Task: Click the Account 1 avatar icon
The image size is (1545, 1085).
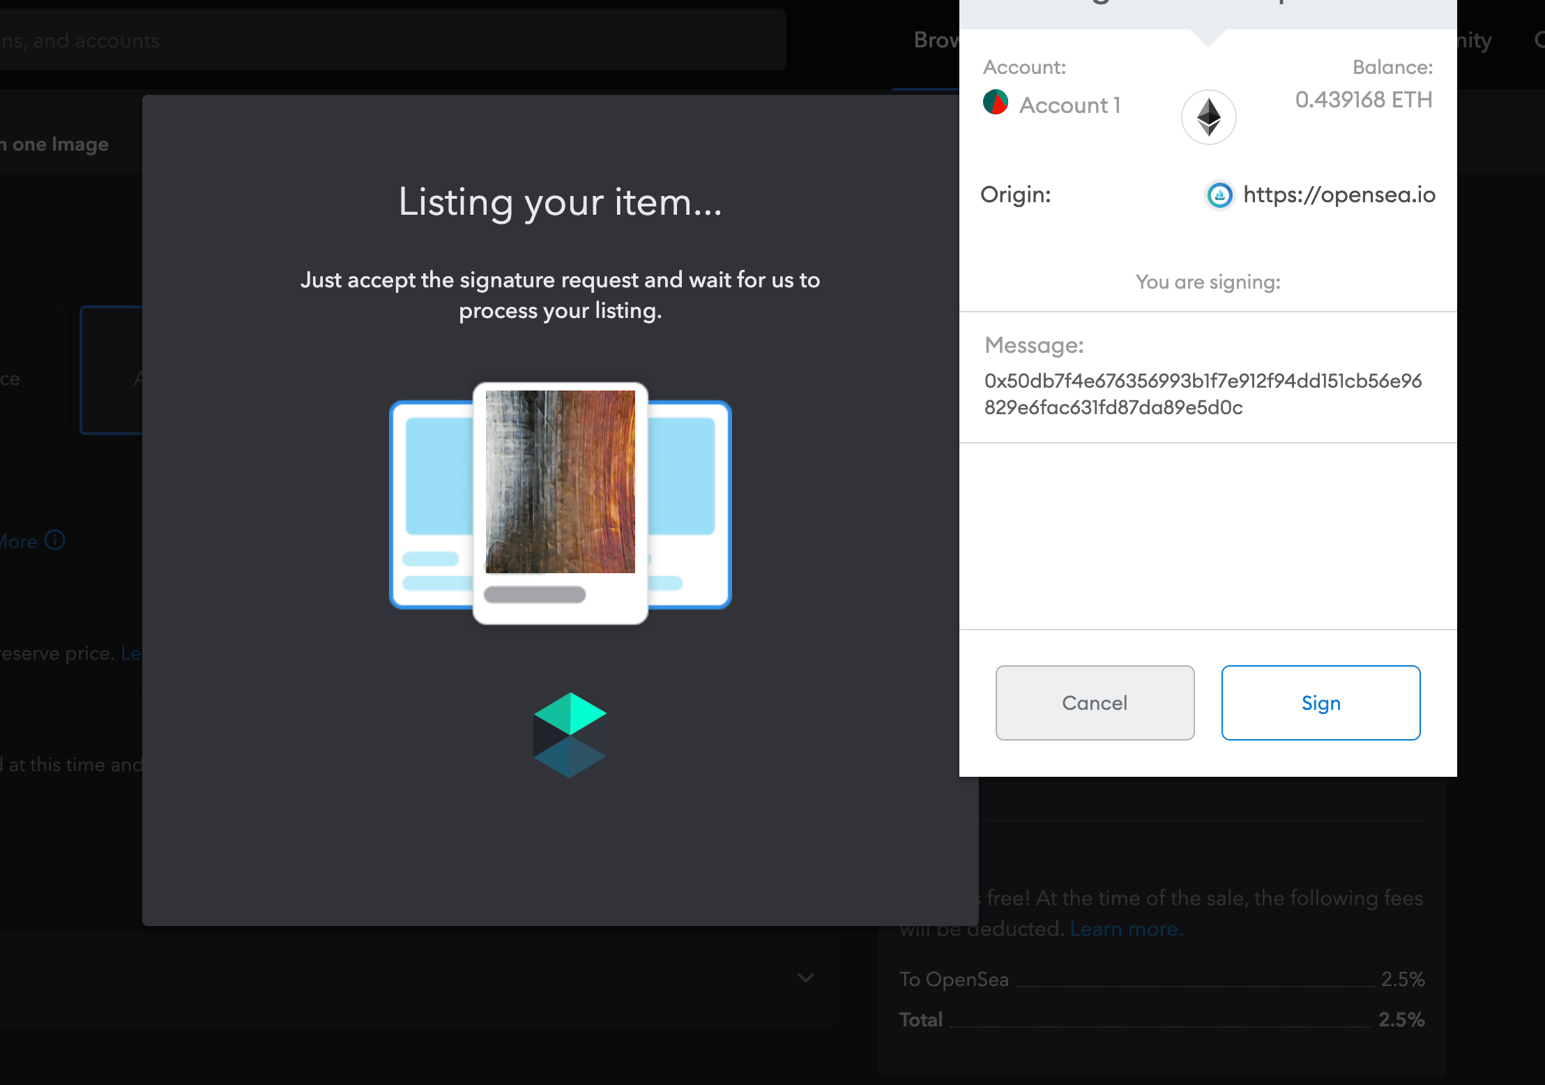Action: pyautogui.click(x=996, y=103)
